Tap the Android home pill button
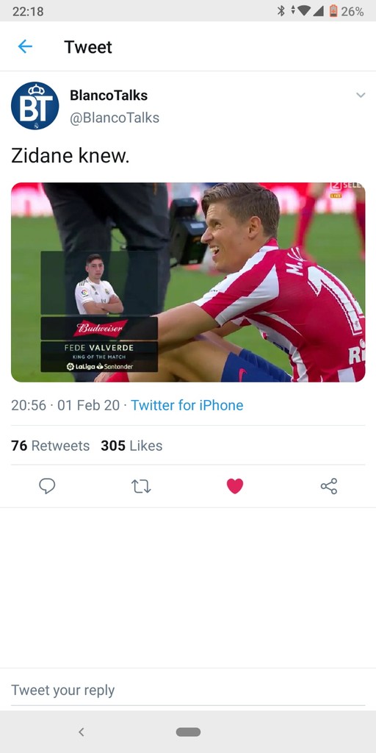This screenshot has width=376, height=753. pyautogui.click(x=188, y=732)
